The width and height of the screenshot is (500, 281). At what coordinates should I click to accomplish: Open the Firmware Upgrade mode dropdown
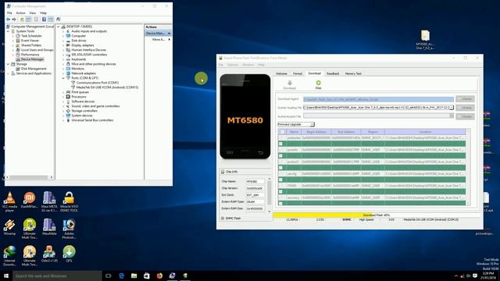click(x=312, y=124)
